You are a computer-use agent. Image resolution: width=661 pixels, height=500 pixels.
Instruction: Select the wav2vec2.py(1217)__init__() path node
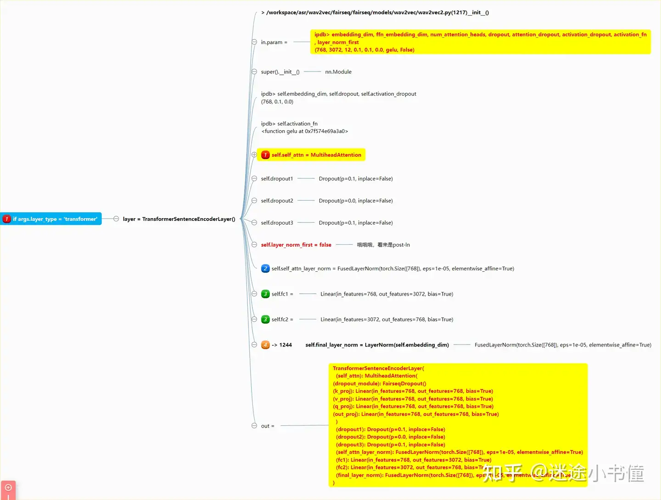coord(375,12)
